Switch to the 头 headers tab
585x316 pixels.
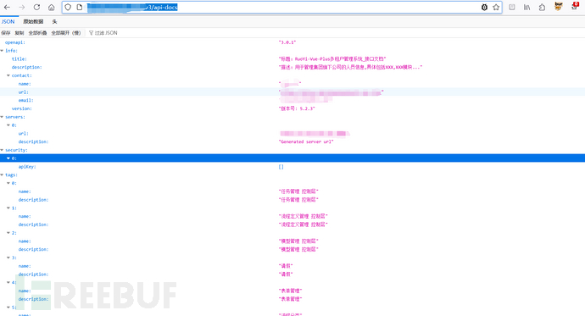click(x=54, y=22)
